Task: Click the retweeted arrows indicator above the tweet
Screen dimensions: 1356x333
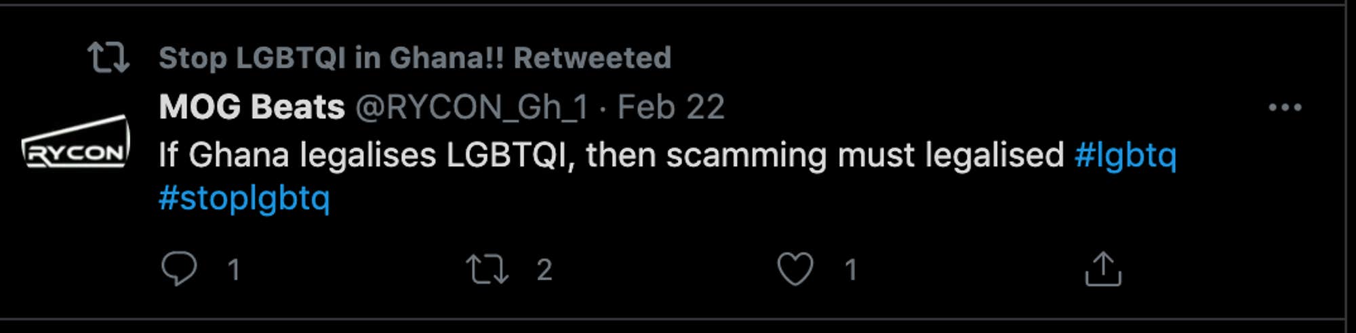Action: coord(108,58)
